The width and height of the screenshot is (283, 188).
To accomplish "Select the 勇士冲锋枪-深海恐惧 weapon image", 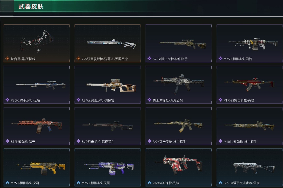I will pyautogui.click(x=179, y=84).
